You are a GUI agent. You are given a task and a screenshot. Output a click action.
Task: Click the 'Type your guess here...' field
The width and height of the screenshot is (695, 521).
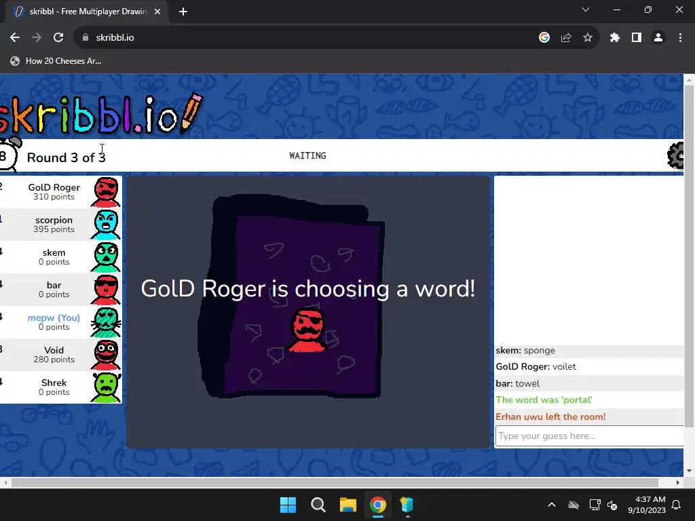pos(590,436)
